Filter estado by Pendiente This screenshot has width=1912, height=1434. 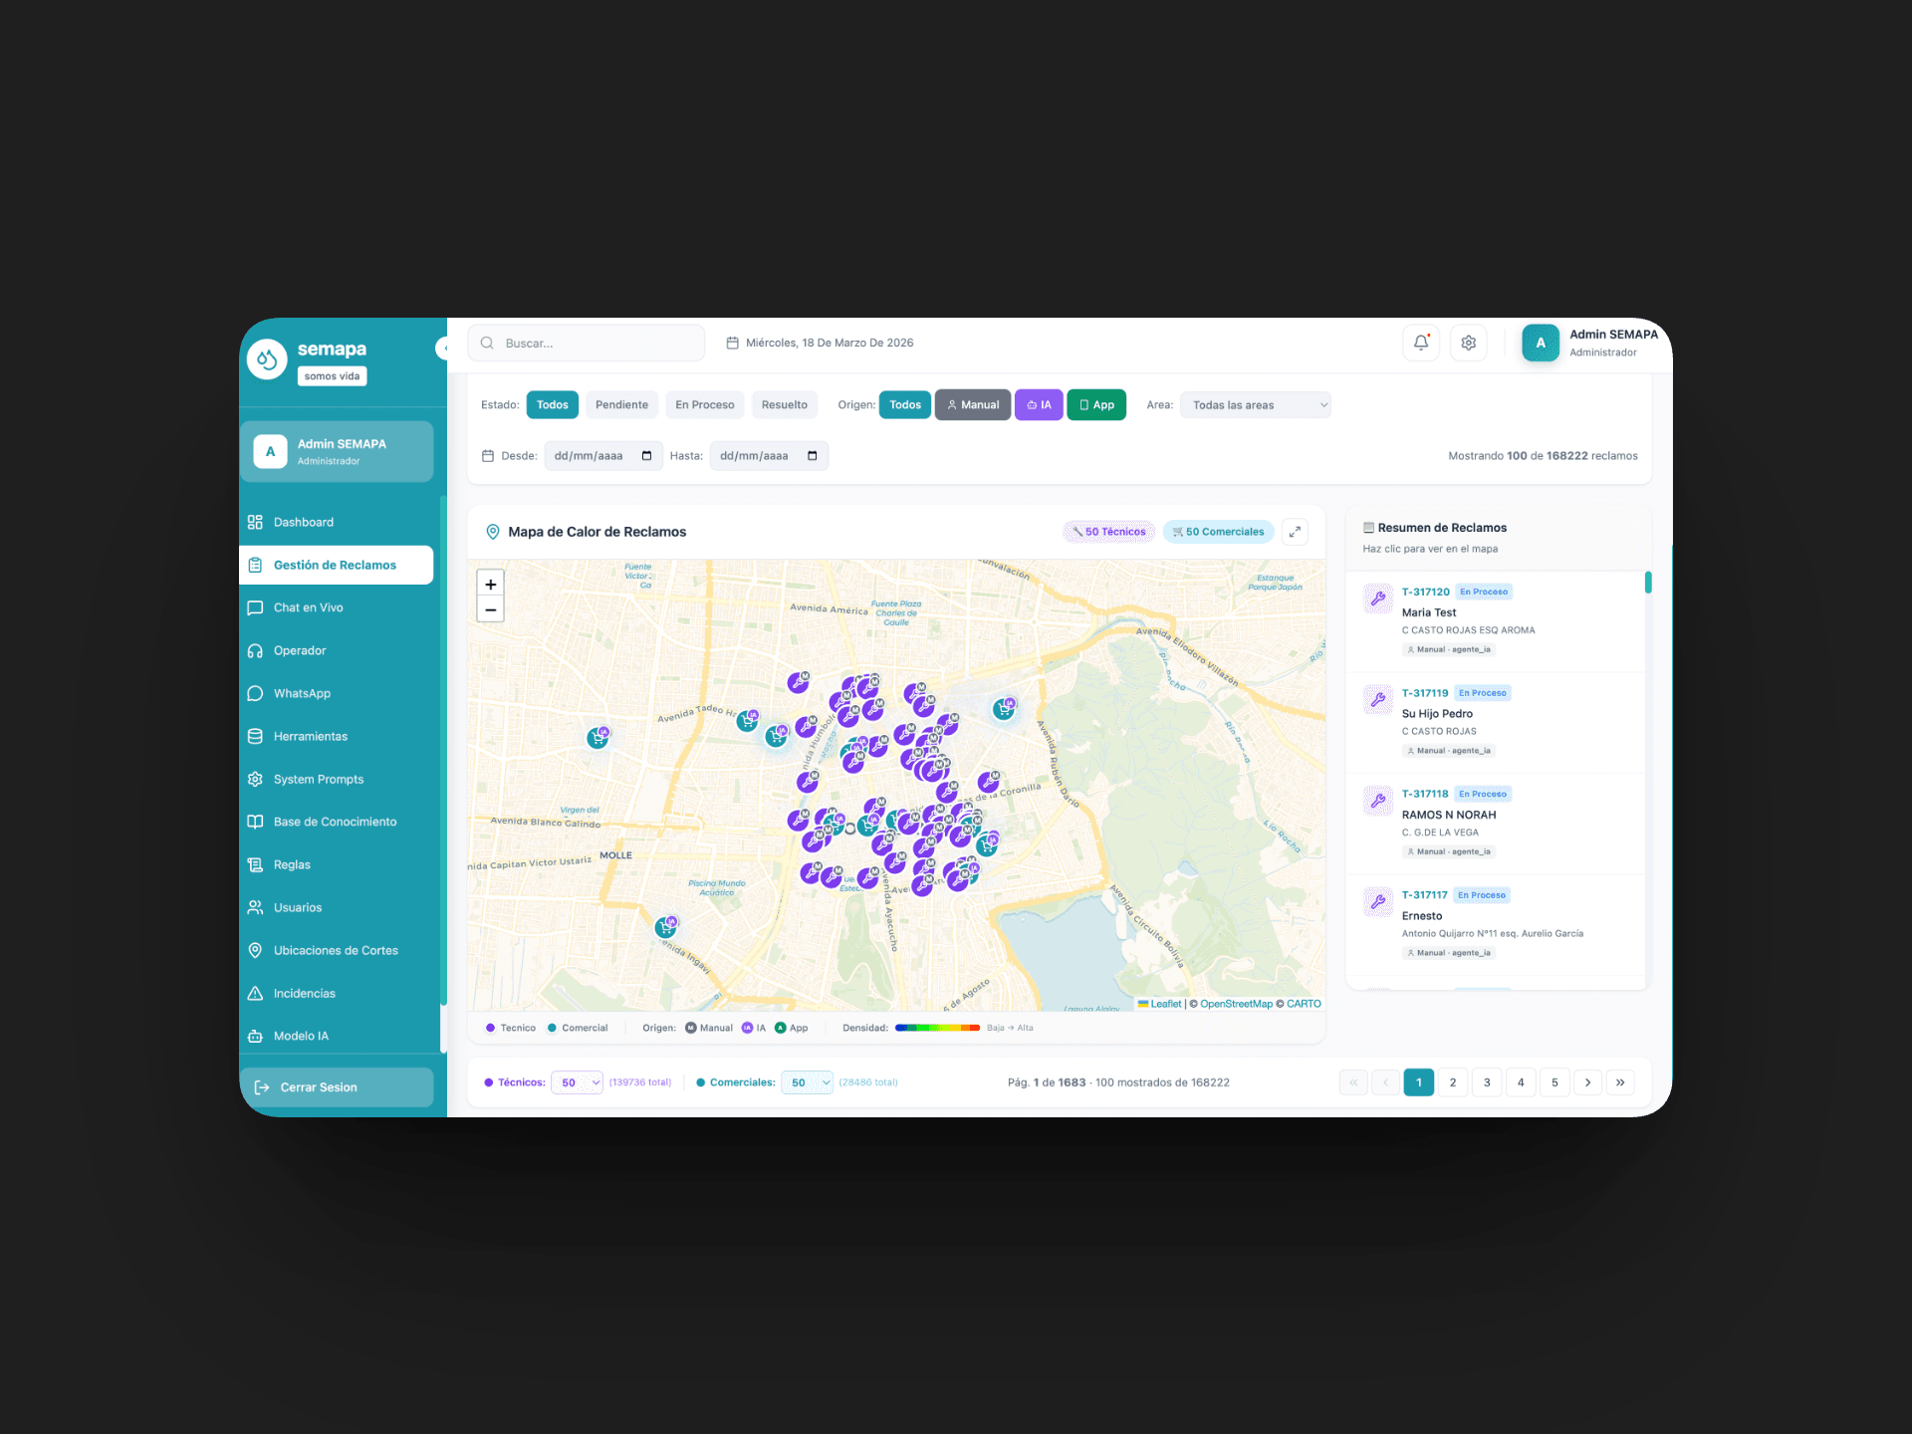click(x=621, y=405)
